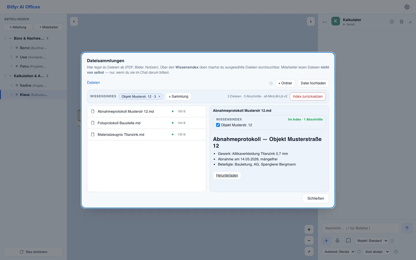Add a new collection with + Sammlung

pos(179,96)
